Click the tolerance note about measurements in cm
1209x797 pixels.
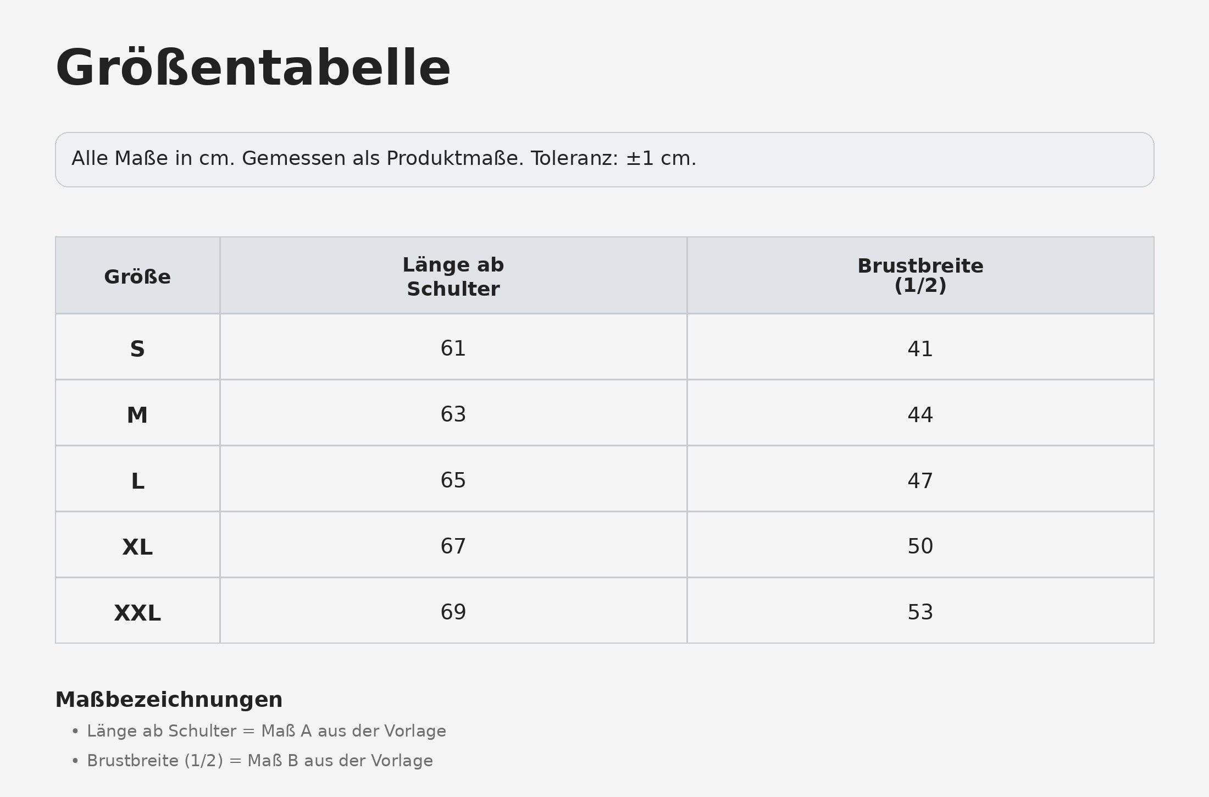(384, 158)
